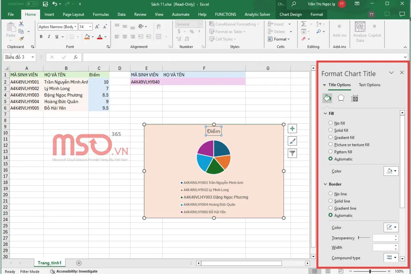Open Chart Styles via the brush icon
Screen dimensions: 411x274
[x=292, y=141]
